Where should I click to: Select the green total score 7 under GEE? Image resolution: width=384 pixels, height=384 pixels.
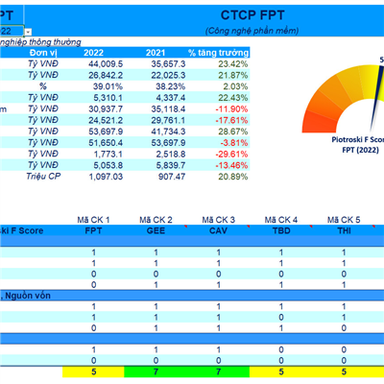156,372
